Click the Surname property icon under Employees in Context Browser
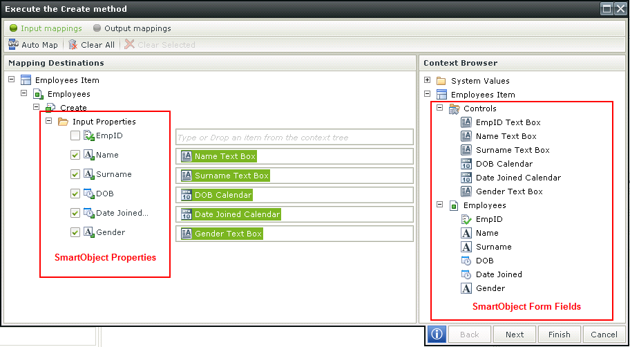The width and height of the screenshot is (630, 347). 466,247
